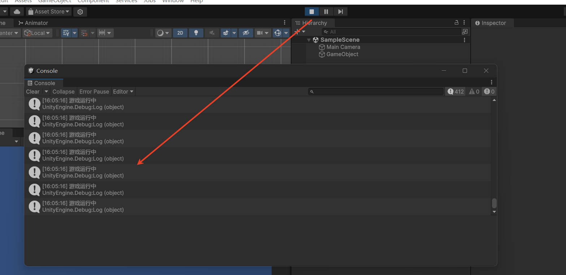Toggle Scene effects layers icon
The image size is (566, 275).
[226, 33]
